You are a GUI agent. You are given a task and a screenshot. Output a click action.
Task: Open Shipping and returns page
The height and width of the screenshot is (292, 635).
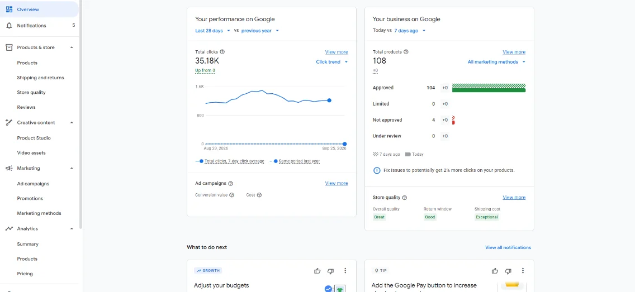click(40, 78)
